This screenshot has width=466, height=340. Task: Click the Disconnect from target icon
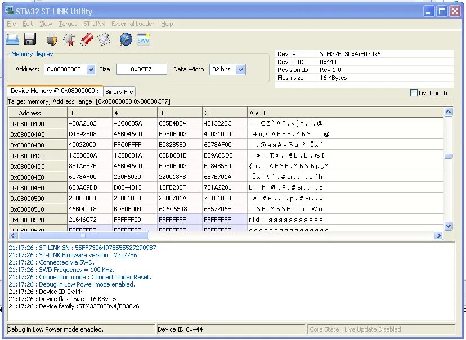[69, 39]
